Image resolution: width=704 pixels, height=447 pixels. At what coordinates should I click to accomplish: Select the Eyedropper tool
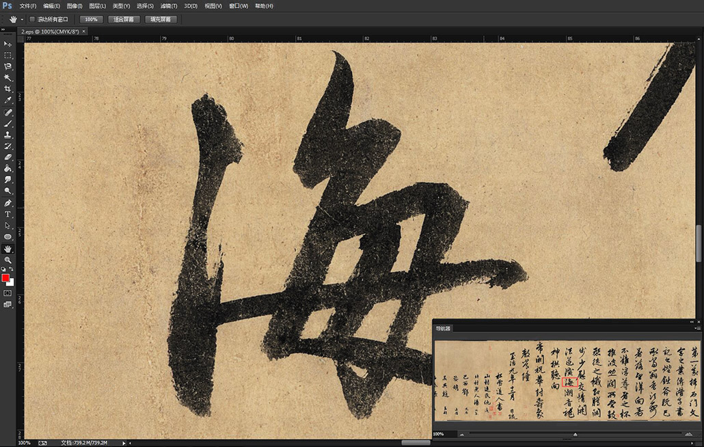point(8,100)
